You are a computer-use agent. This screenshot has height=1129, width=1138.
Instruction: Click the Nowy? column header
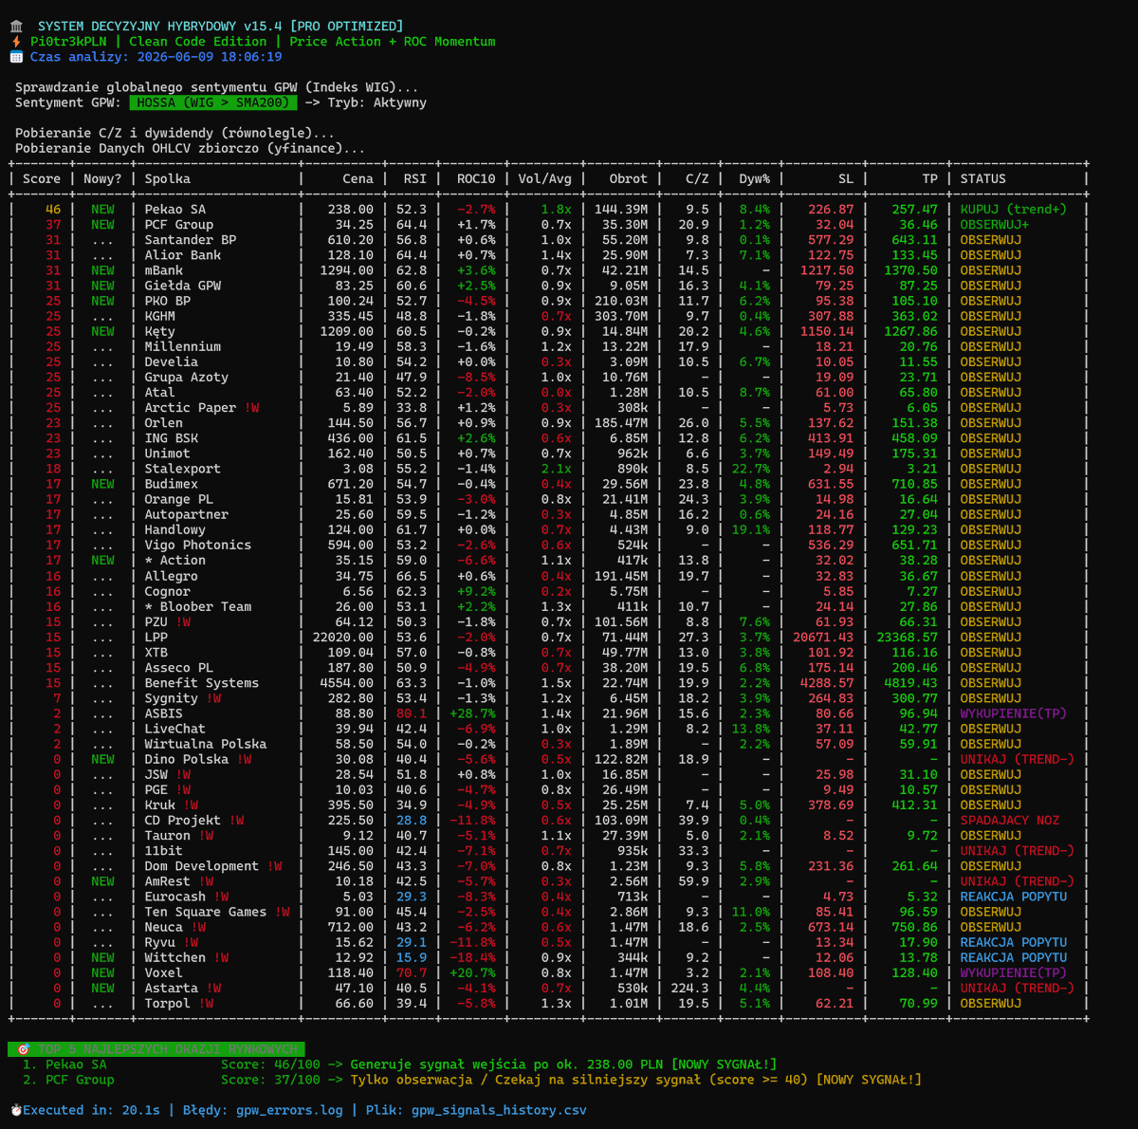pyautogui.click(x=102, y=178)
